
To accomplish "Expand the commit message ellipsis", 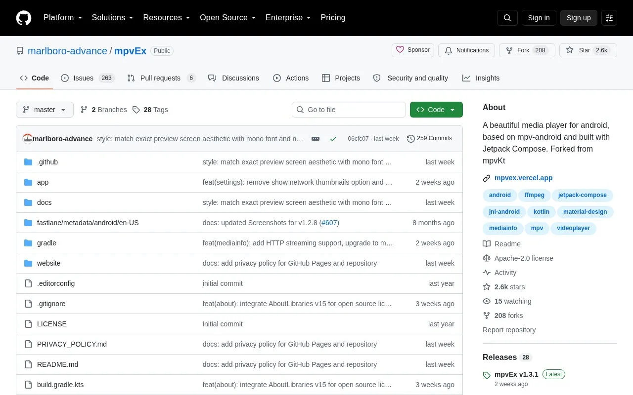I will 316,139.
